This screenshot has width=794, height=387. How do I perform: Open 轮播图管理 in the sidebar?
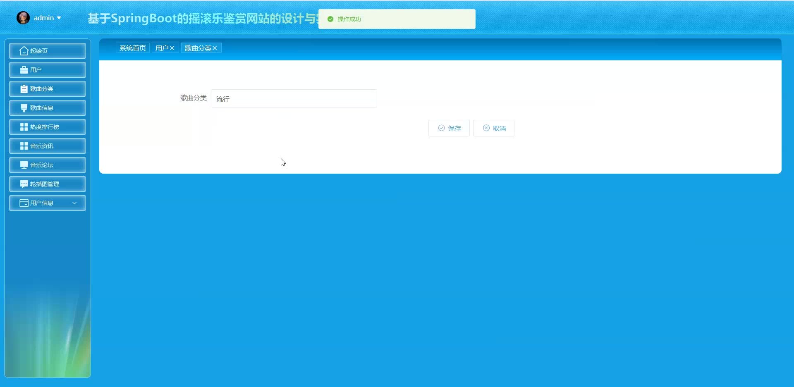[x=48, y=184]
